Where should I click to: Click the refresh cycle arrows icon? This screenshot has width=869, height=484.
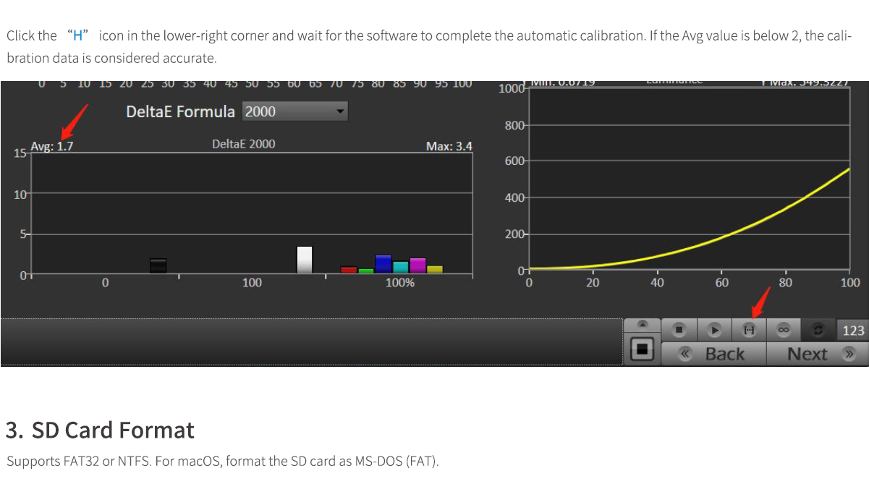pos(818,329)
